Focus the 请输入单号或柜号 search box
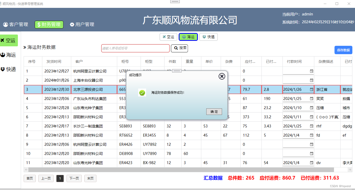The image size is (355, 190). [135, 48]
